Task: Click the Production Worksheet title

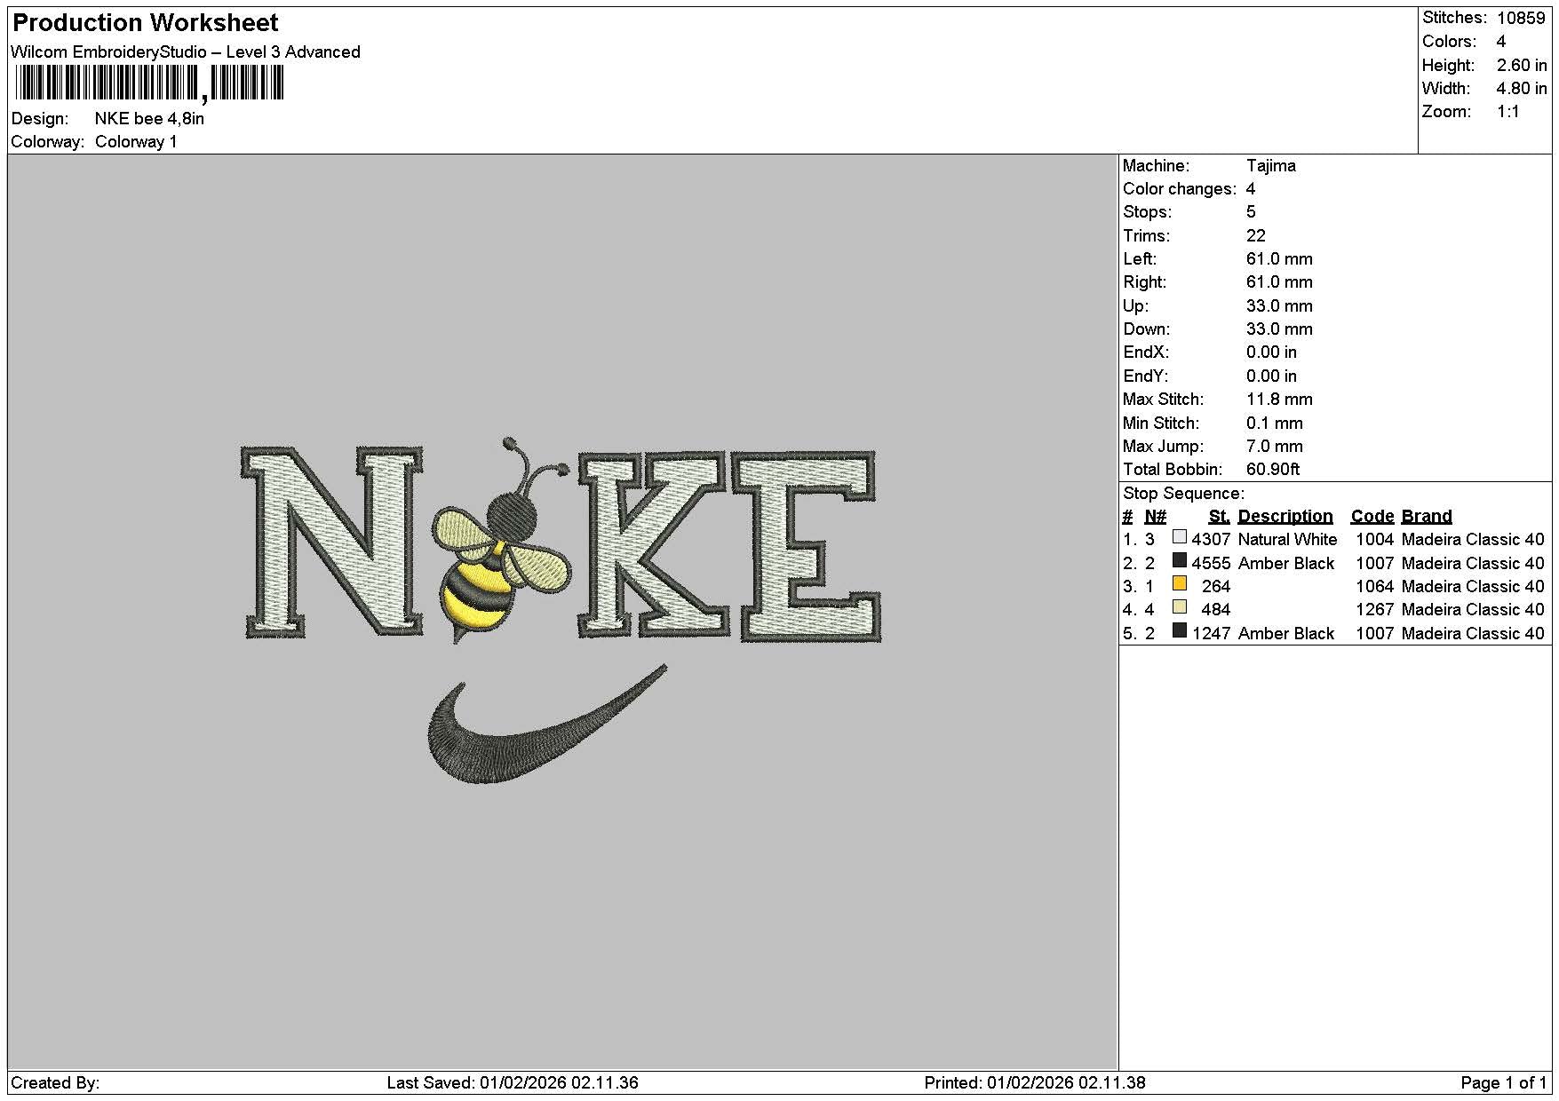Action: [145, 23]
